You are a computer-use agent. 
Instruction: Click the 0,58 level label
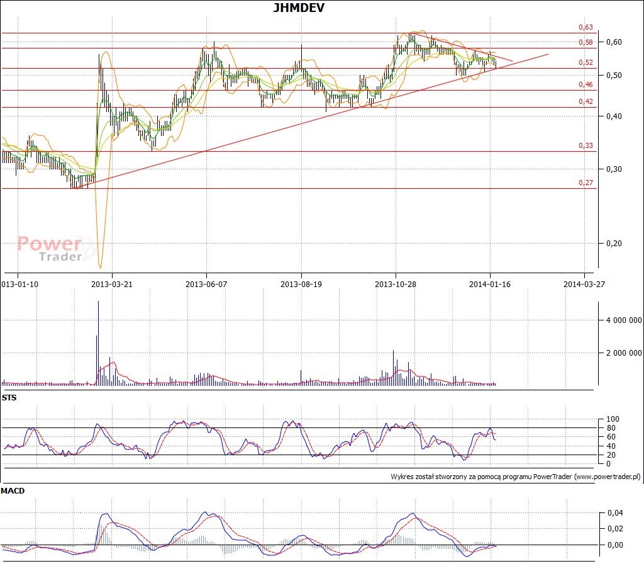[586, 42]
